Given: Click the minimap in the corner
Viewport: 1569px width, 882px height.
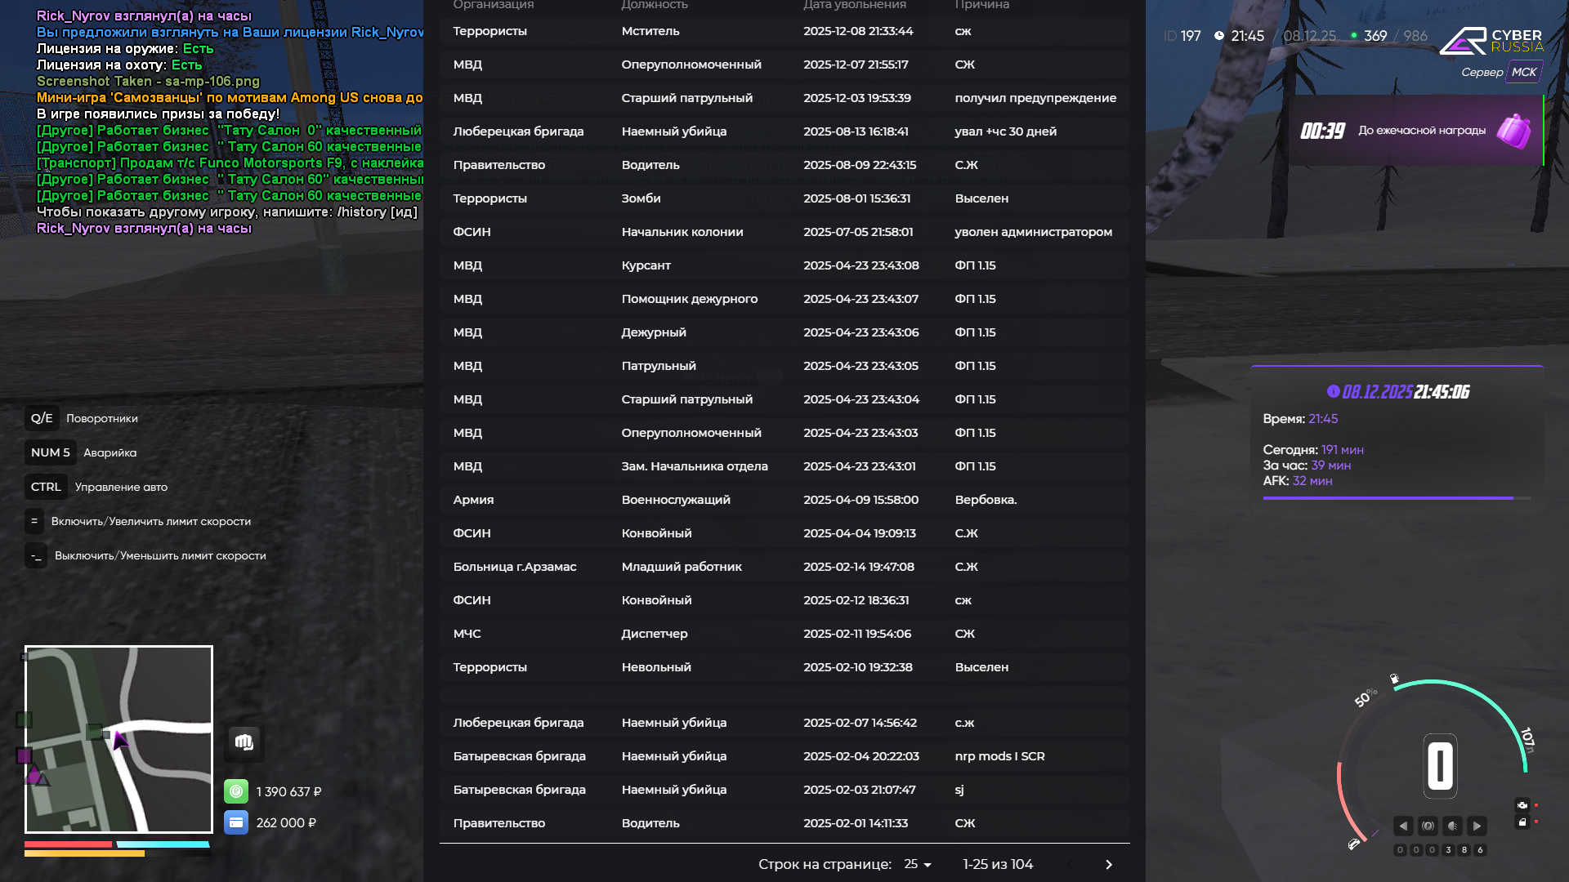Looking at the screenshot, I should click(x=118, y=739).
